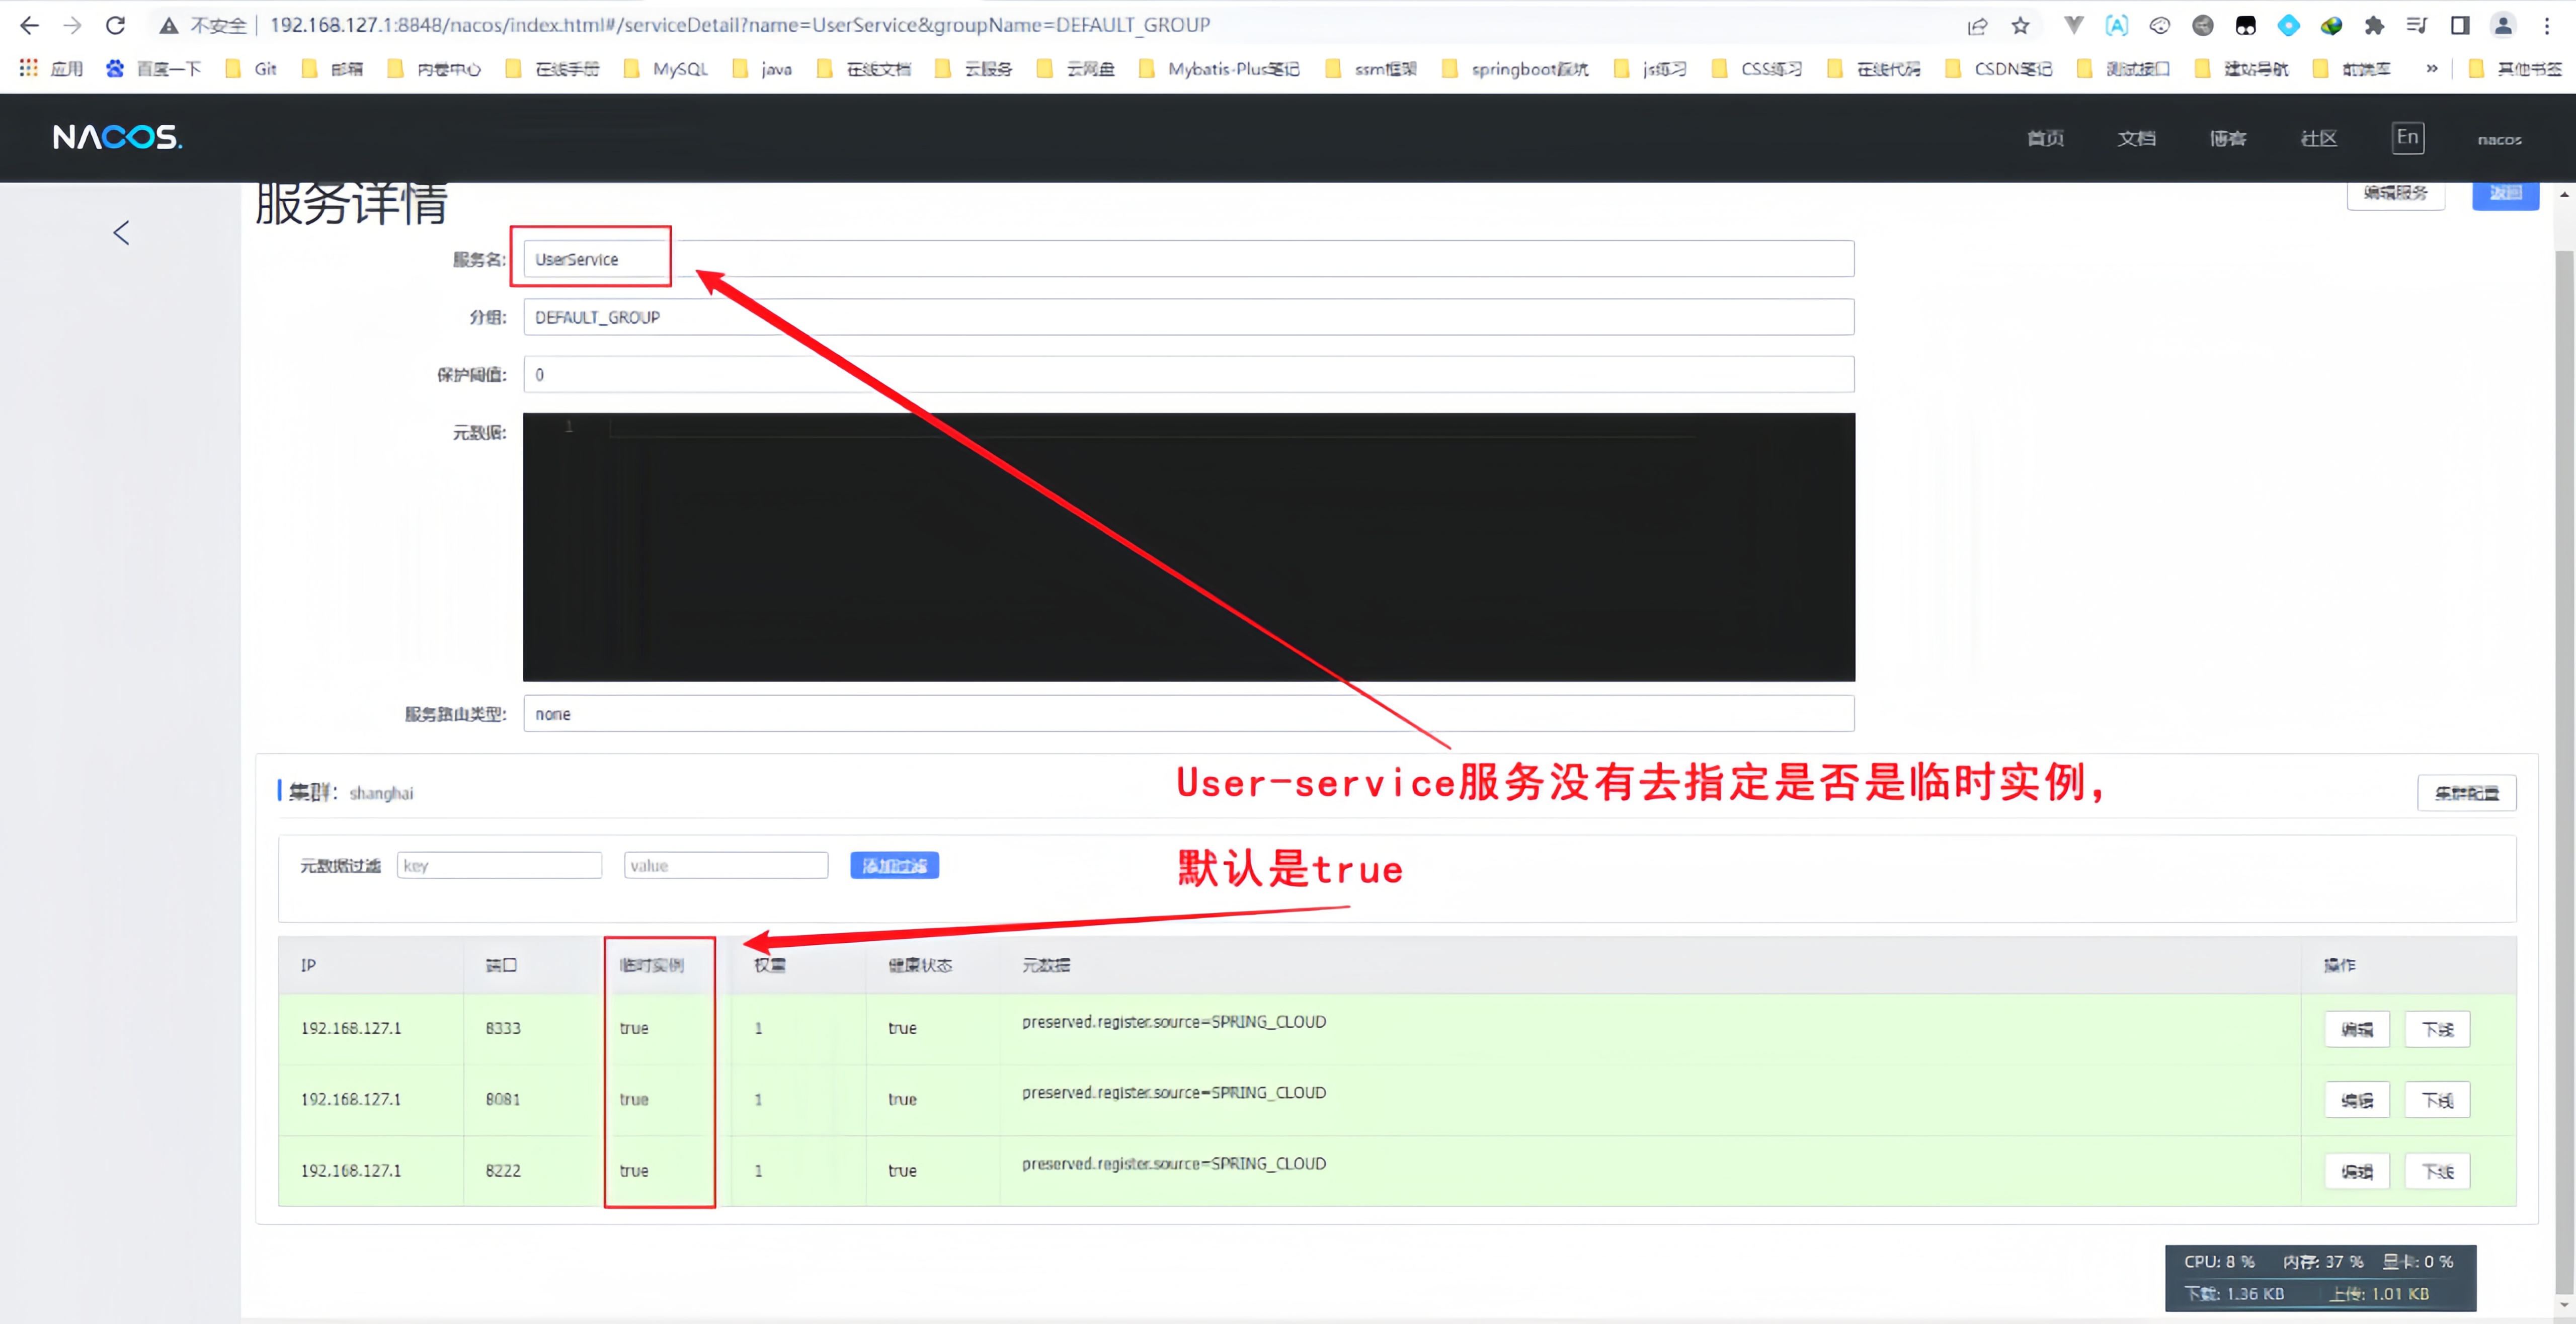Click the browser reload icon
The height and width of the screenshot is (1324, 2576).
click(x=115, y=25)
